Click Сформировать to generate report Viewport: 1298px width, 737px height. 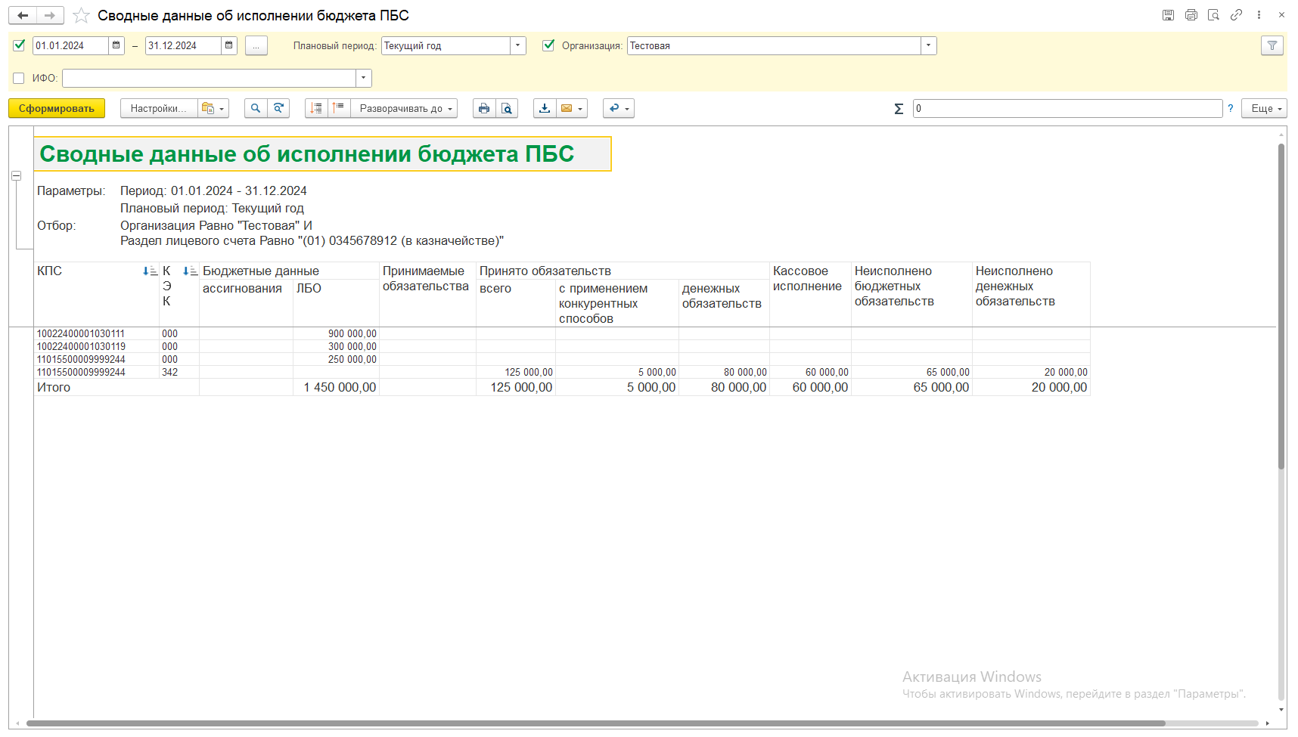click(x=57, y=108)
